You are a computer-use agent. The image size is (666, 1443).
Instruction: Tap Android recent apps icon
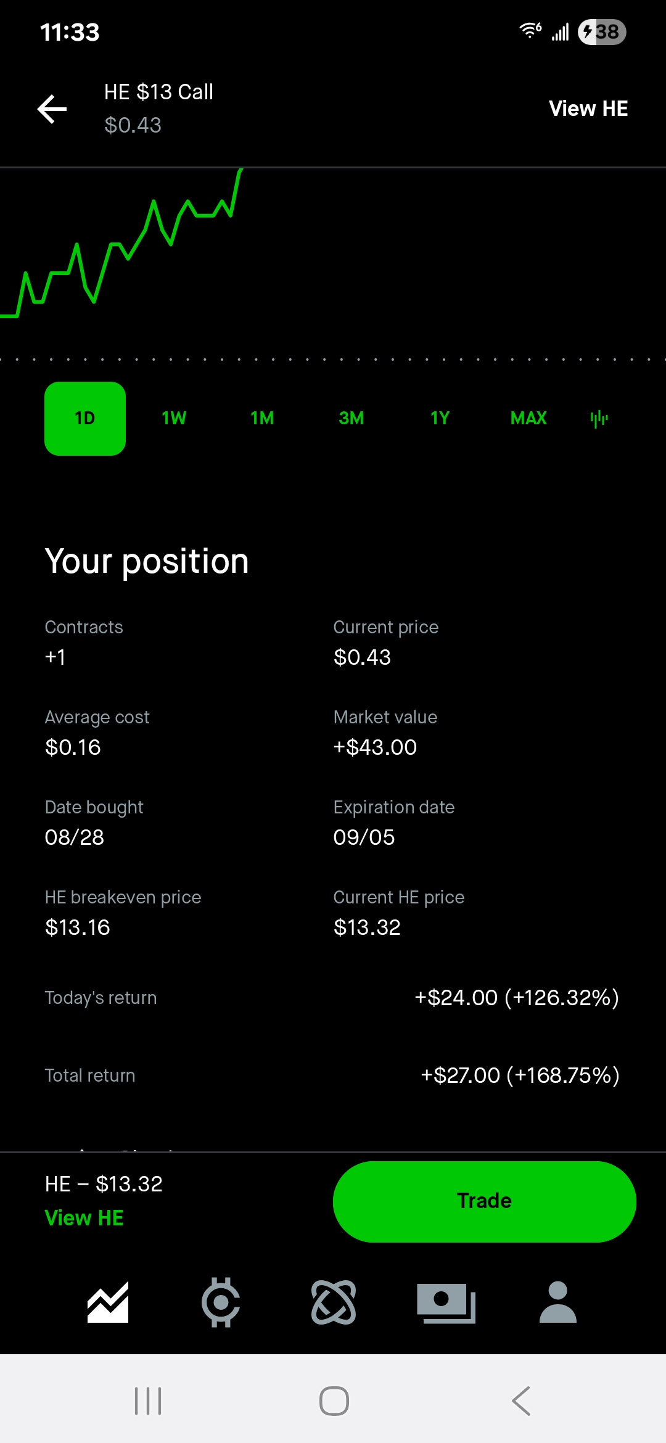148,1400
